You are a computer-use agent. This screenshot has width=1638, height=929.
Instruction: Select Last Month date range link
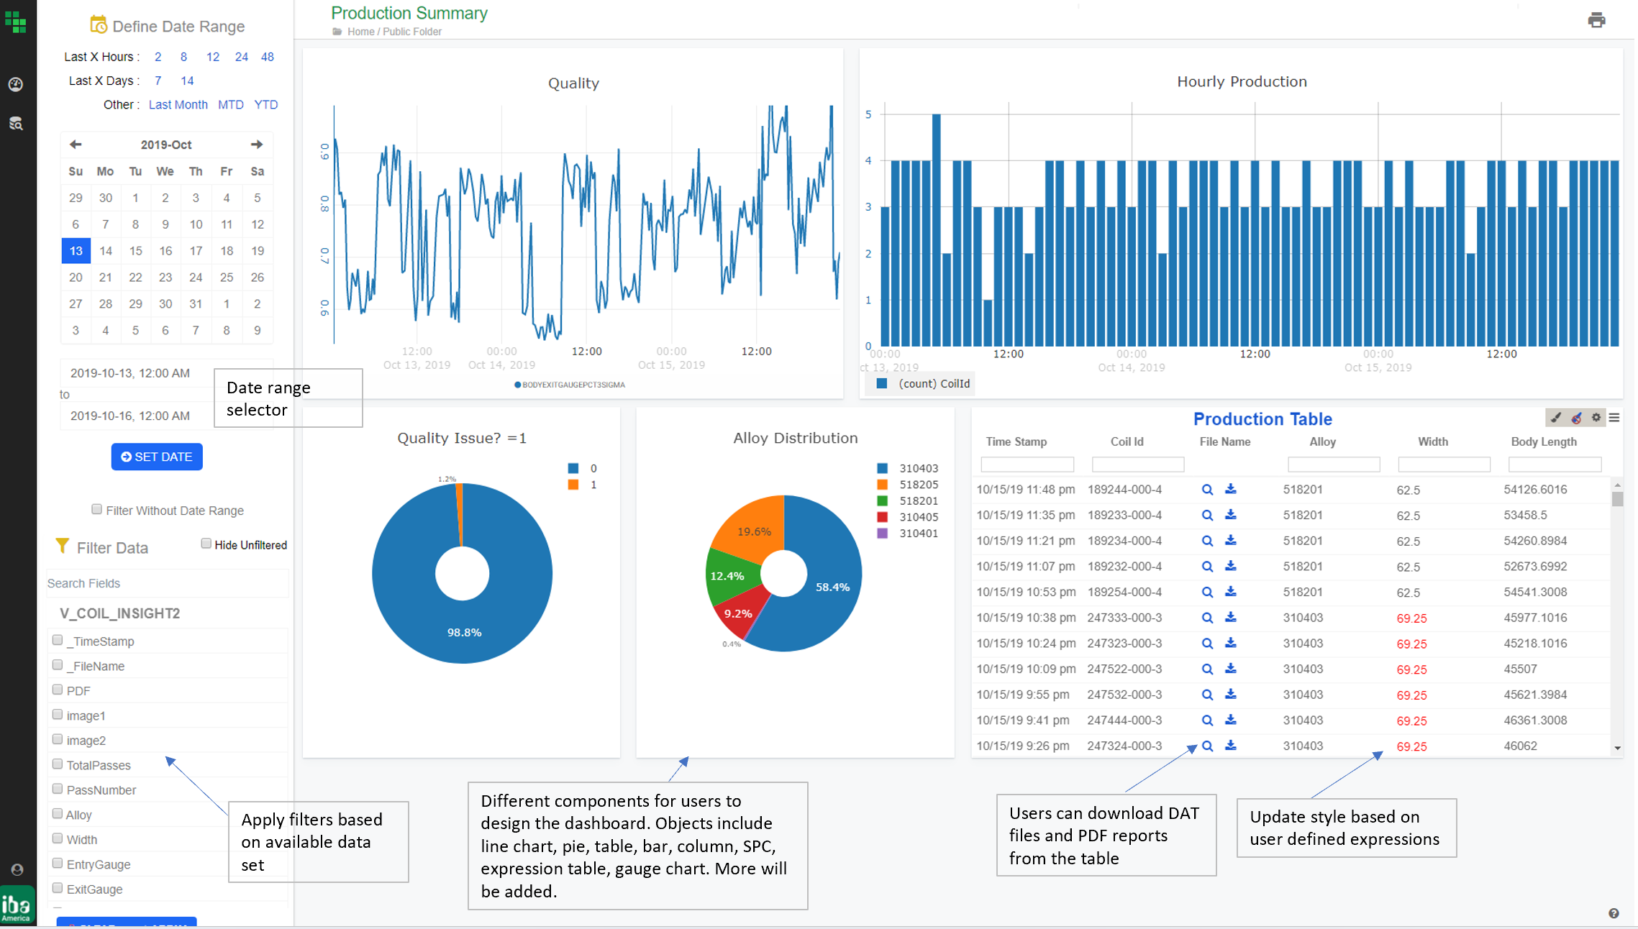(x=177, y=104)
